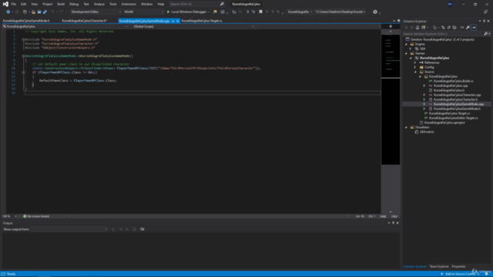Click the Solution Explorer Home icon

418,28
